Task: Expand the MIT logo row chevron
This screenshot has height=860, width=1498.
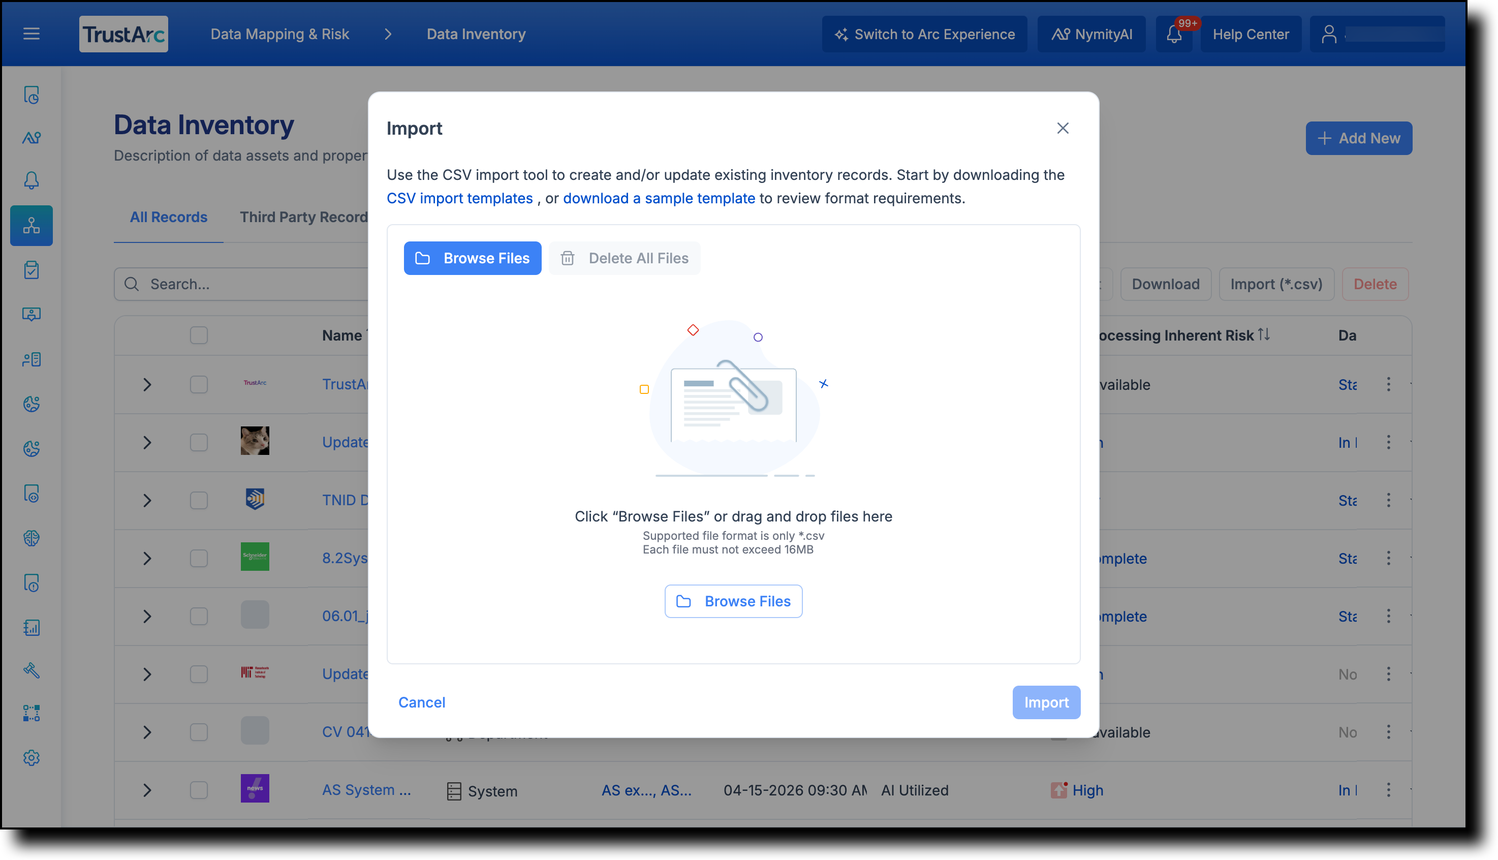Action: point(147,674)
